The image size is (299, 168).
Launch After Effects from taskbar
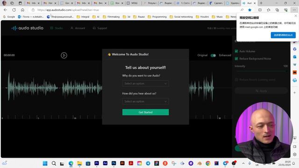click(x=105, y=163)
